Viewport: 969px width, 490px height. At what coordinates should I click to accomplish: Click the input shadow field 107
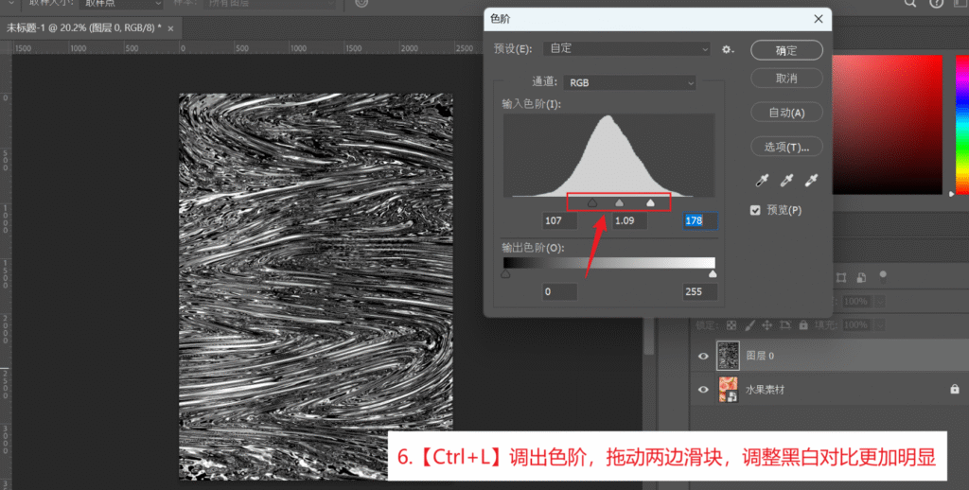[x=560, y=220]
